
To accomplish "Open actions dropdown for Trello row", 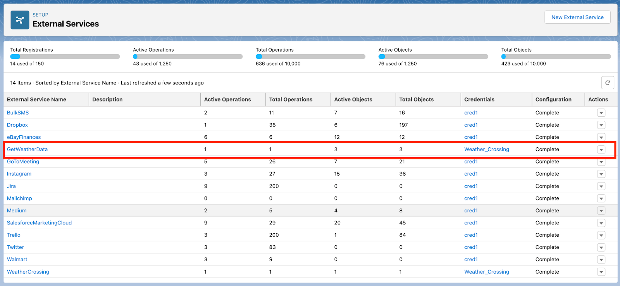I will [x=601, y=235].
